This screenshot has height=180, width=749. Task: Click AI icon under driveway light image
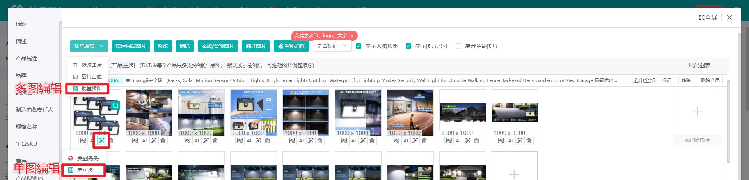pos(510,141)
